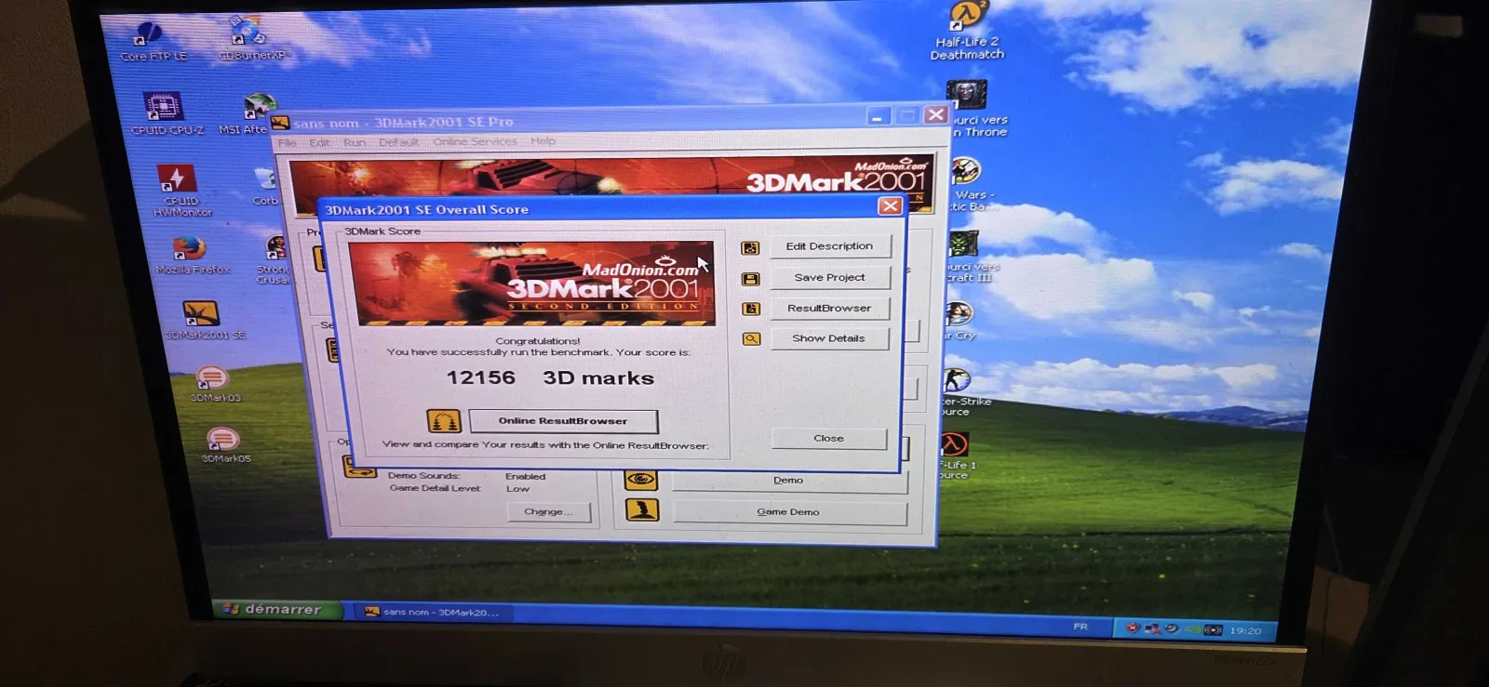
Task: Click the MadOnion 3DMark2001 banner in the score dialog
Action: click(531, 284)
